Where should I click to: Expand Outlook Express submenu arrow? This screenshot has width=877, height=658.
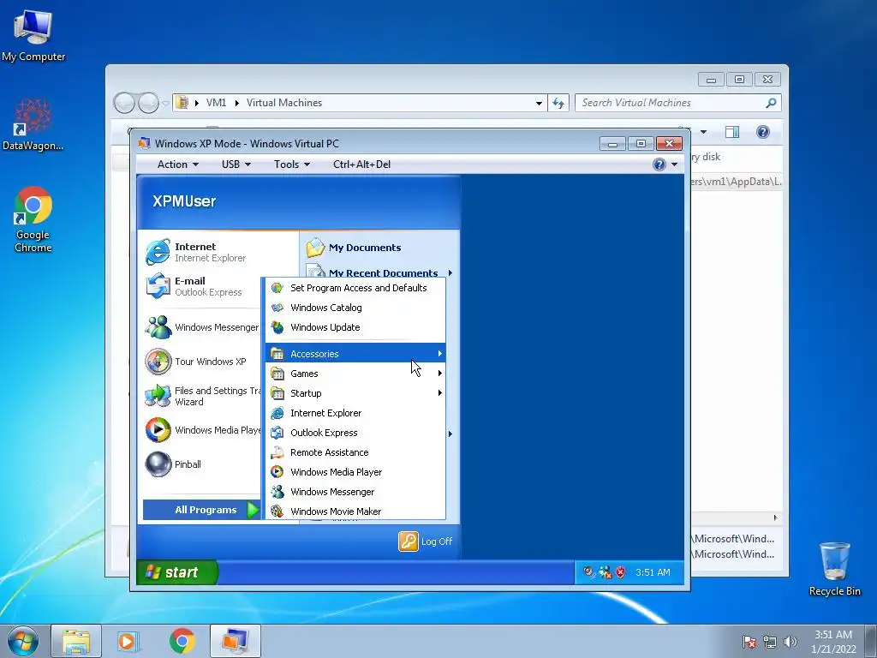click(450, 433)
